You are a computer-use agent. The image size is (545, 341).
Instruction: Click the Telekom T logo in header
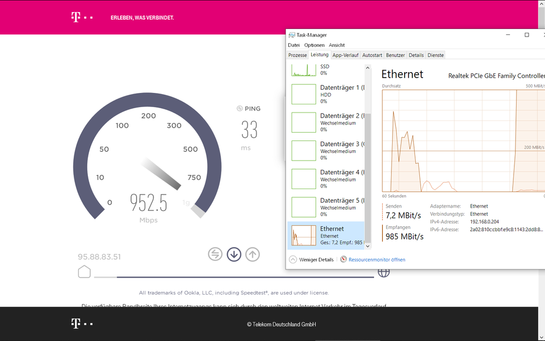(82, 17)
